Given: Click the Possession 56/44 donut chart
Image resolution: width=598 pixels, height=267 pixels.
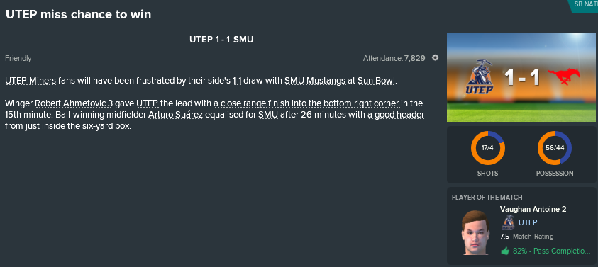Looking at the screenshot, I should 555,148.
